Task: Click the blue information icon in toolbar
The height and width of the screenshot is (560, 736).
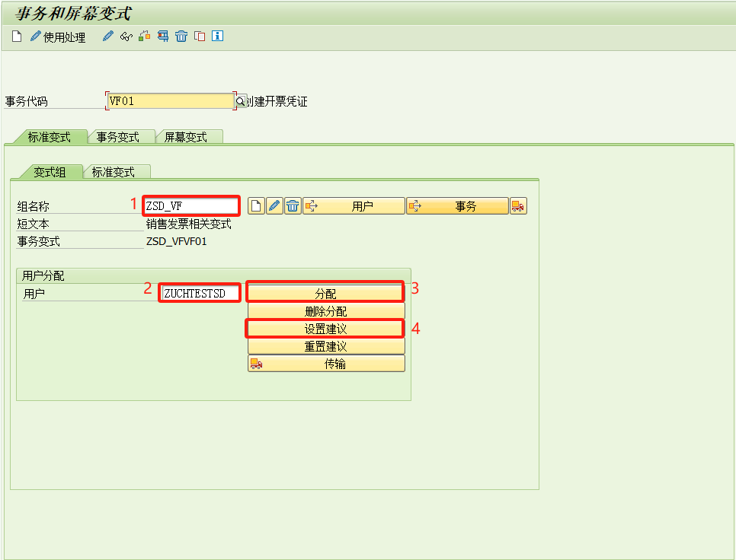Action: (217, 36)
